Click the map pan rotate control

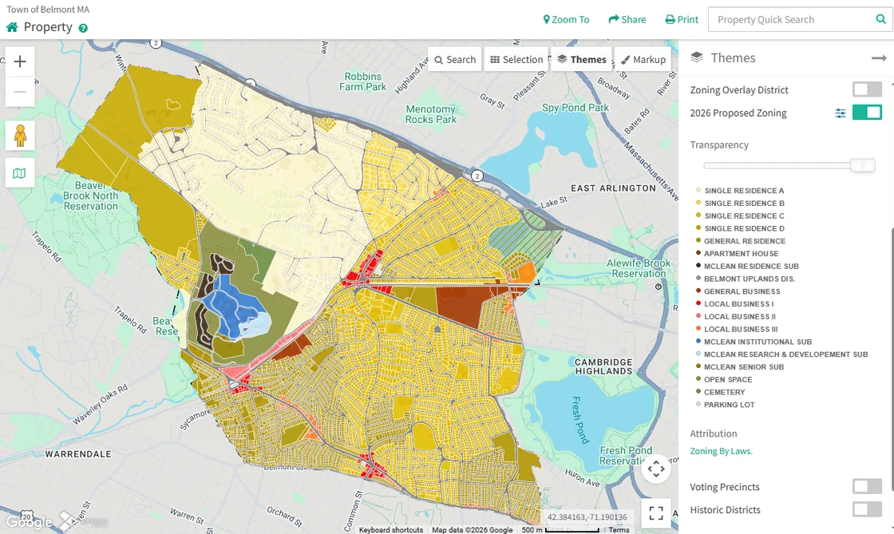[656, 469]
